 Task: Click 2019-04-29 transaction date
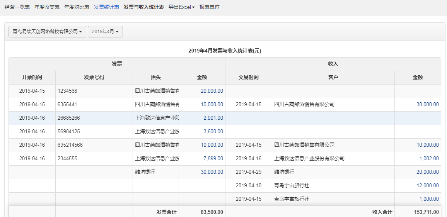pos(249,172)
